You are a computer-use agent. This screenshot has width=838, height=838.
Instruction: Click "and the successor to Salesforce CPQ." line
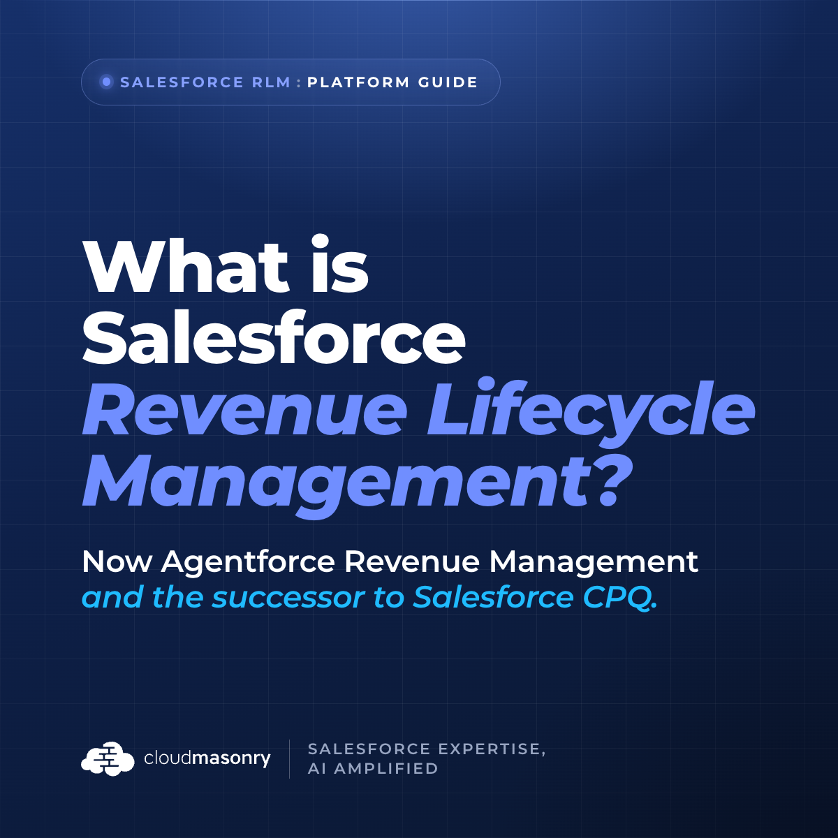369,598
